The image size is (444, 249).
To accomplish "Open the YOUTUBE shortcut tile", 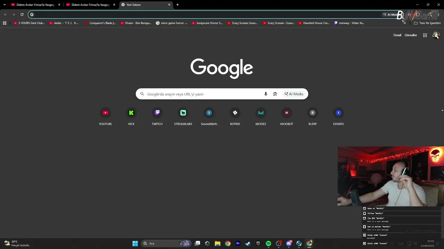I will click(x=105, y=117).
